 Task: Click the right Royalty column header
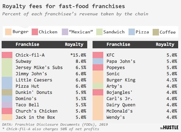tap(165, 45)
